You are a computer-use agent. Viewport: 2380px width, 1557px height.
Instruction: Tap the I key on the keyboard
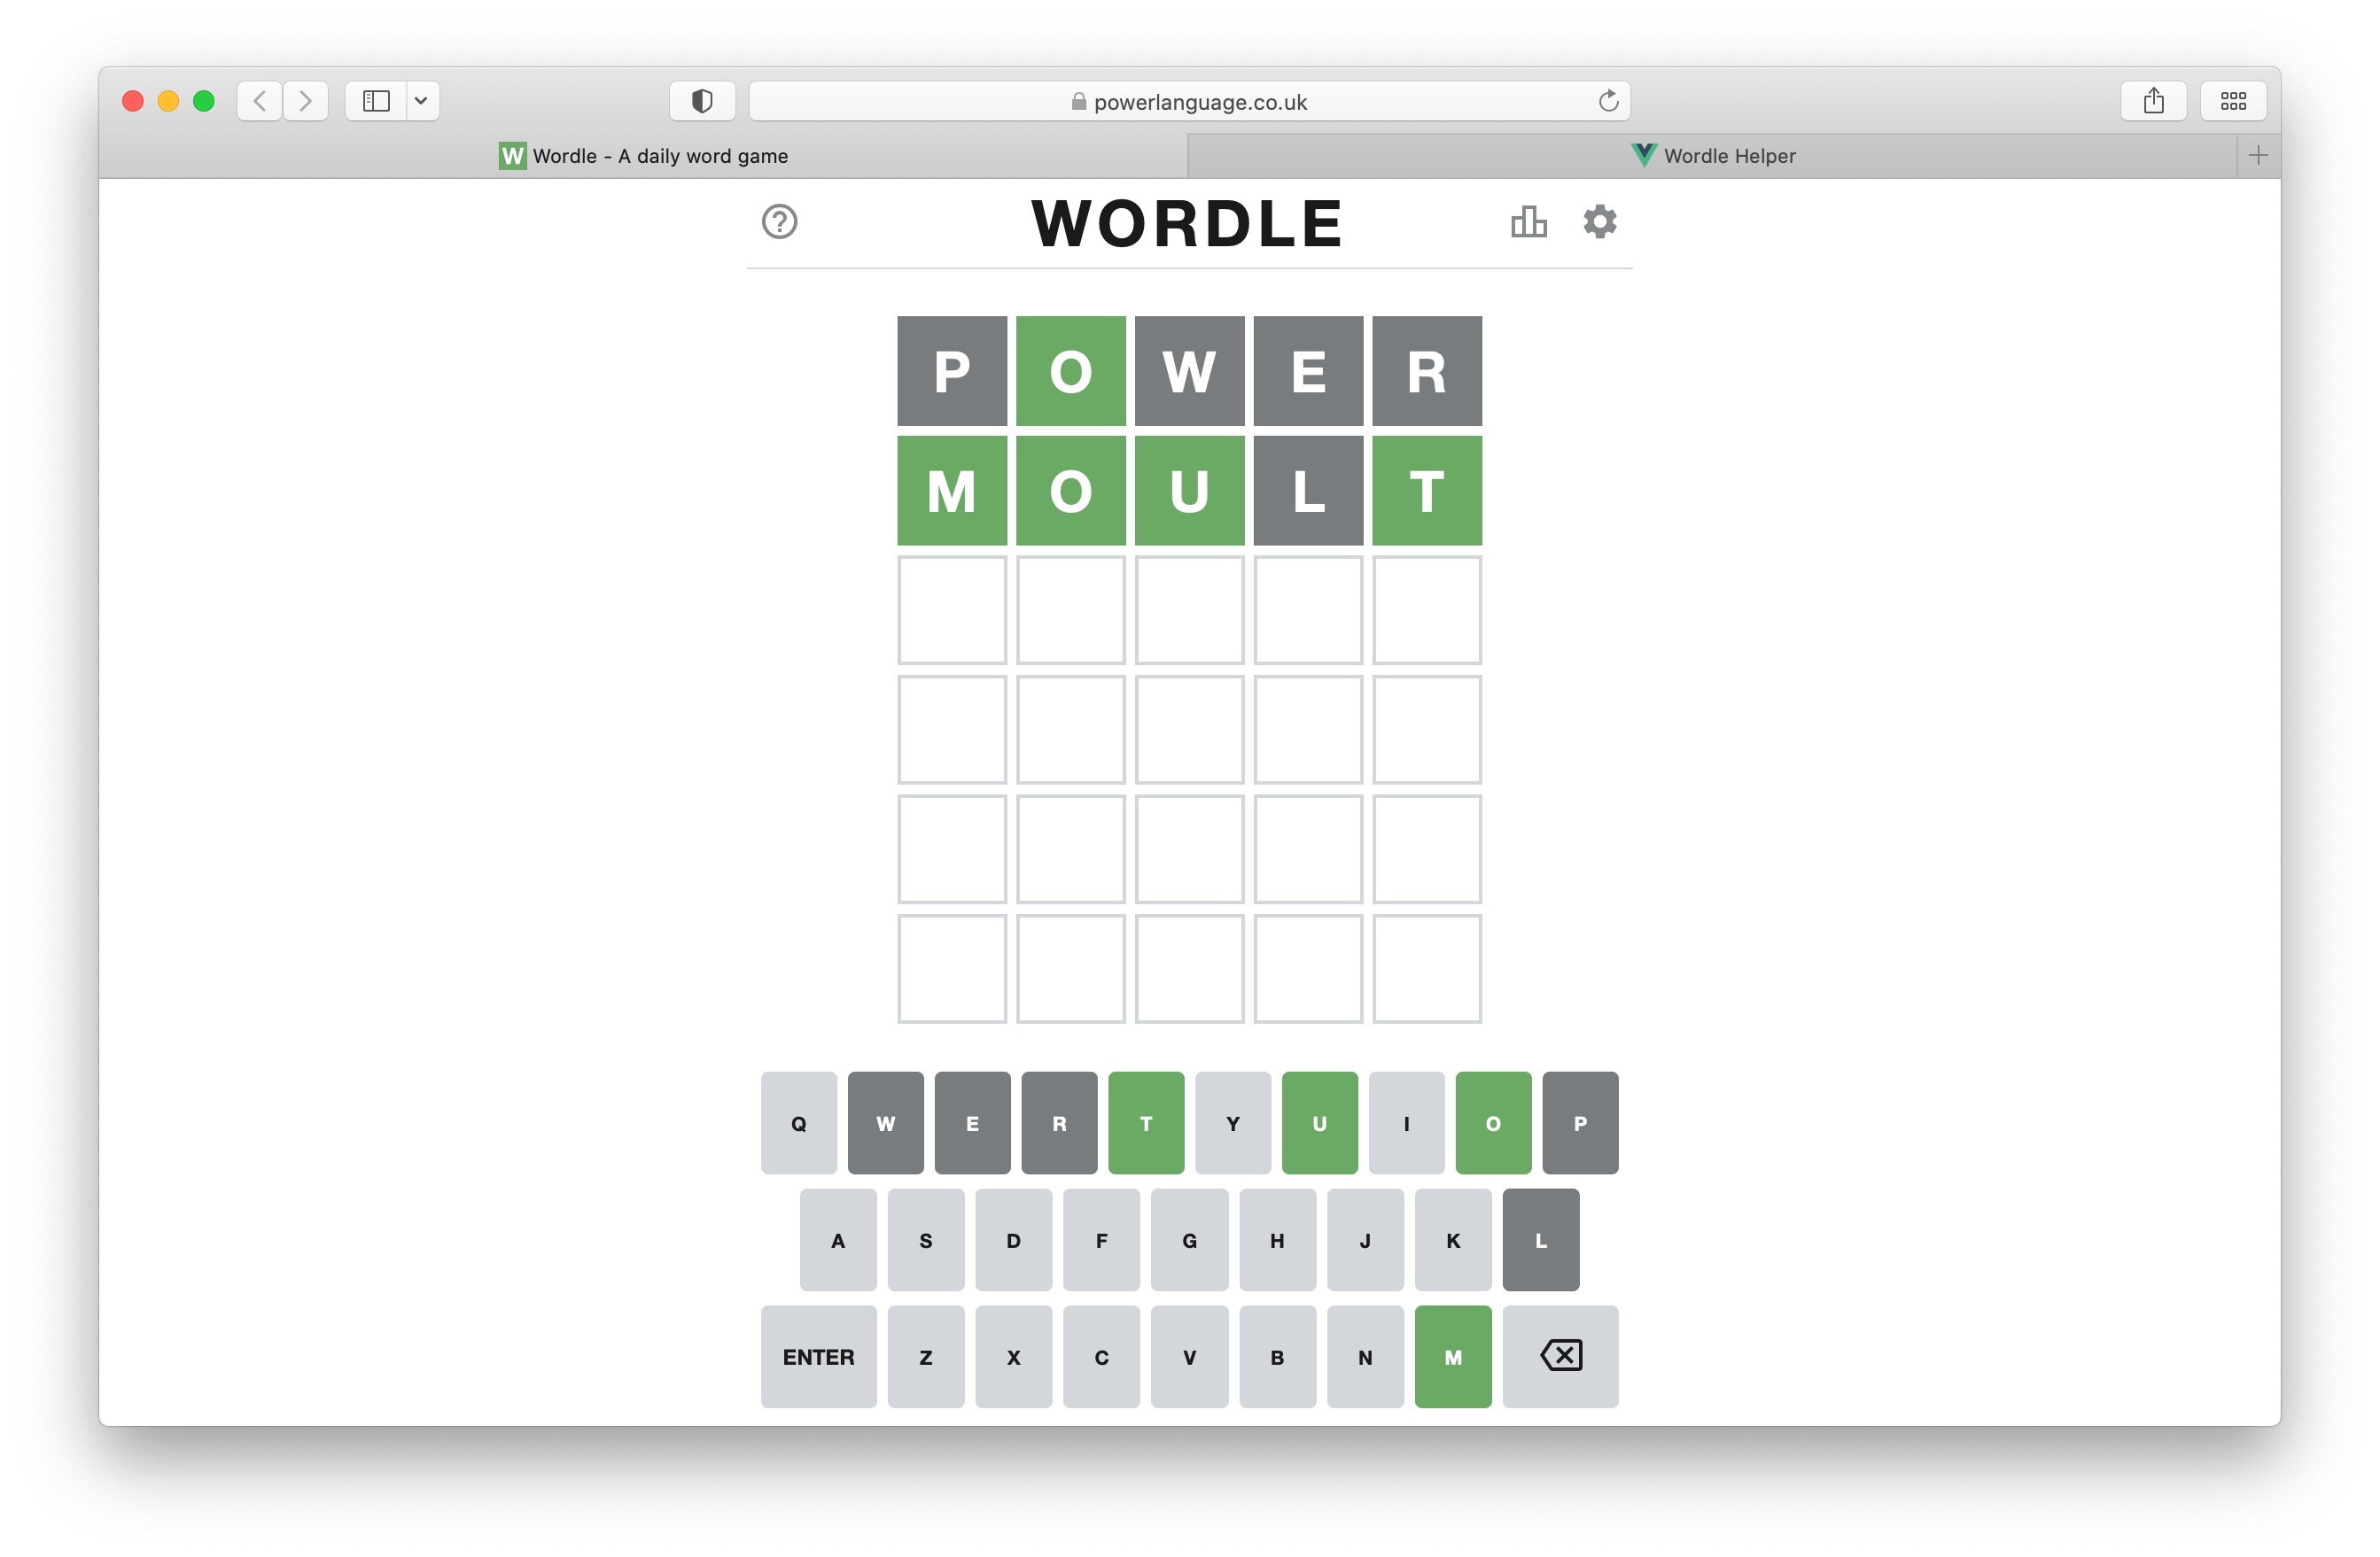point(1406,1122)
